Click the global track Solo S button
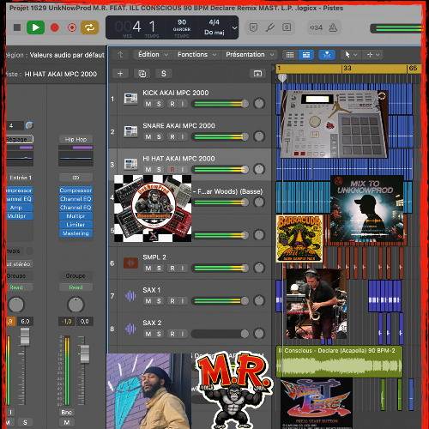The image size is (429, 429). click(164, 74)
